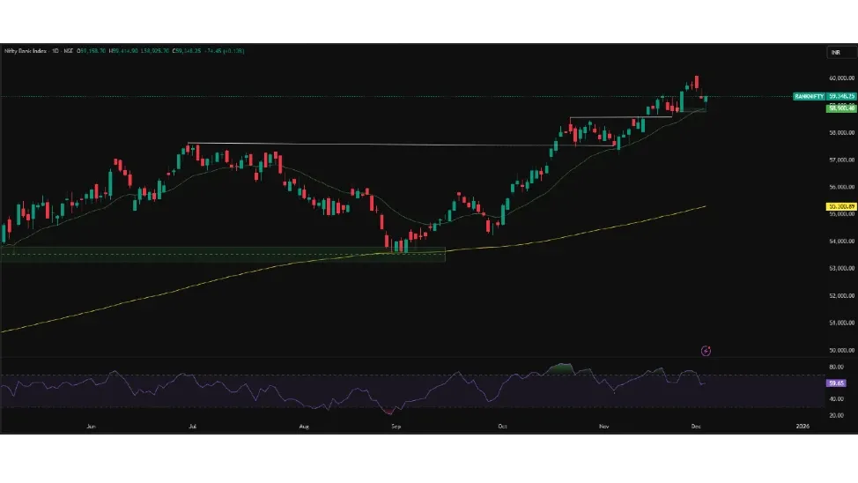This screenshot has height=483, width=858.
Task: Click the 80.00 RSI axis label
Action: [836, 367]
